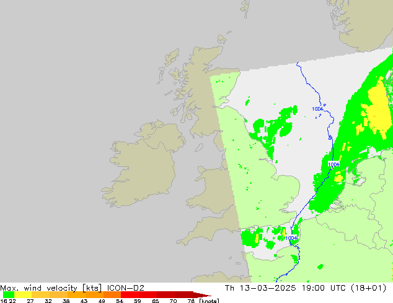This screenshot has width=393, height=303.
Task: Click the green 16–22 knots legend swatch
Action: pos(9,295)
